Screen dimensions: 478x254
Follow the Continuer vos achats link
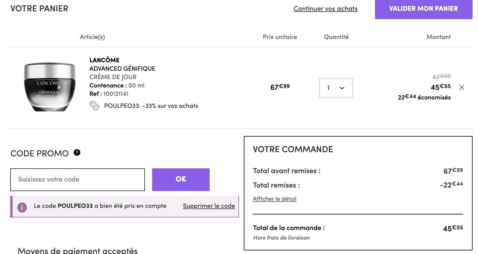[326, 9]
